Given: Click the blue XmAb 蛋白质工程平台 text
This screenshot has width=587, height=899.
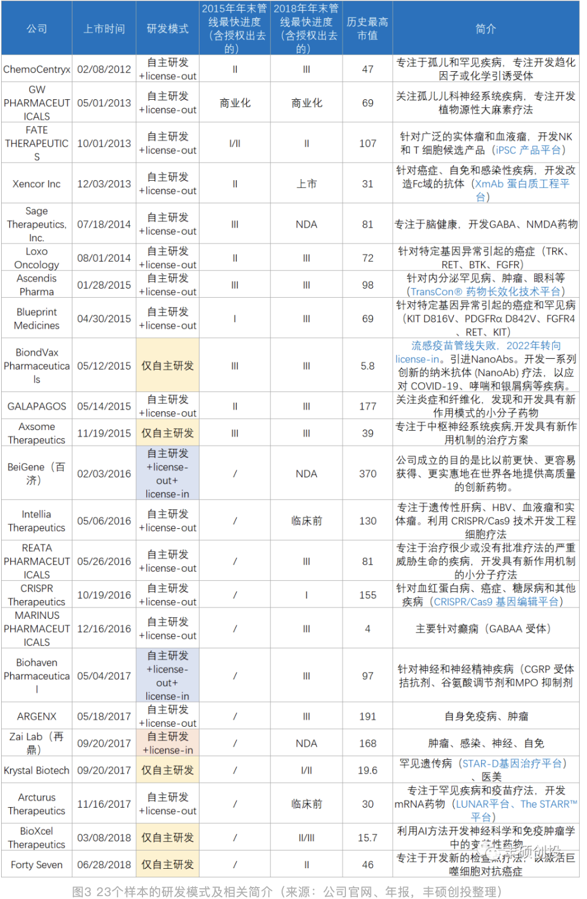Looking at the screenshot, I should pos(521,190).
